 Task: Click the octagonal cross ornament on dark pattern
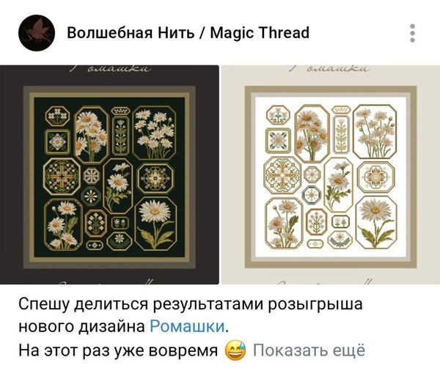point(62,177)
